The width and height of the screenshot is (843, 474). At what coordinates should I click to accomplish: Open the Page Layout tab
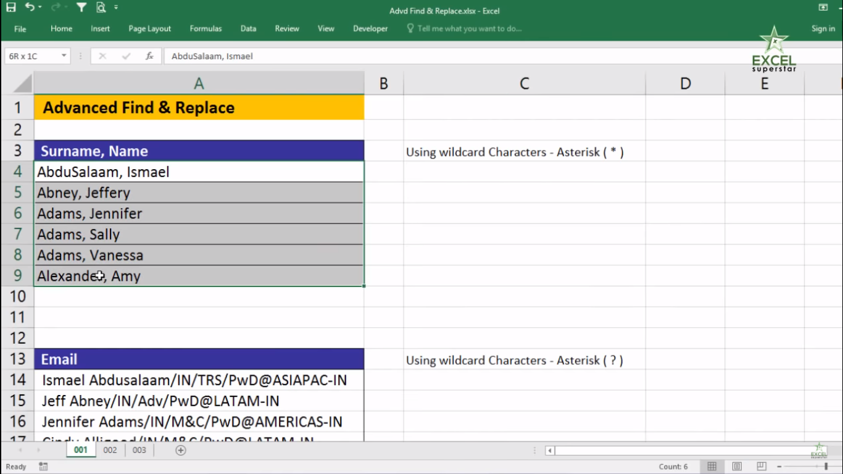(150, 28)
